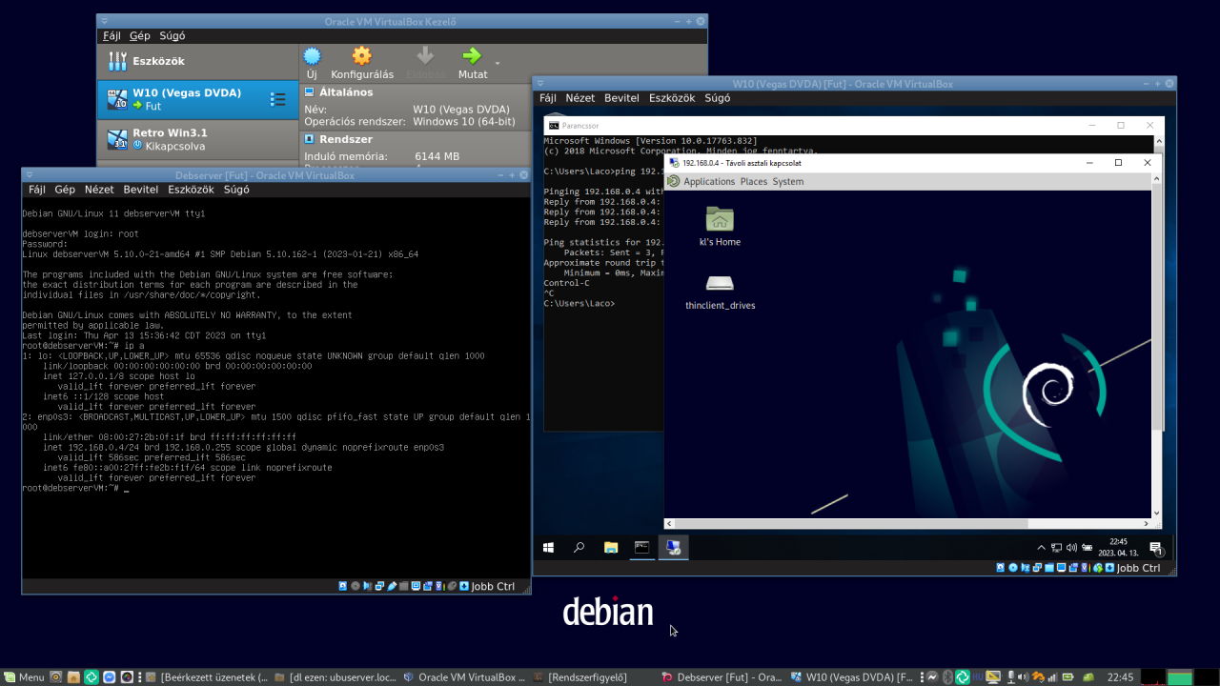Switch to Rendszerfigyelő taskbar entry
The image size is (1220, 686).
[x=580, y=677]
